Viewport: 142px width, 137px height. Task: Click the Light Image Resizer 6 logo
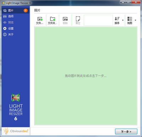click(16, 107)
